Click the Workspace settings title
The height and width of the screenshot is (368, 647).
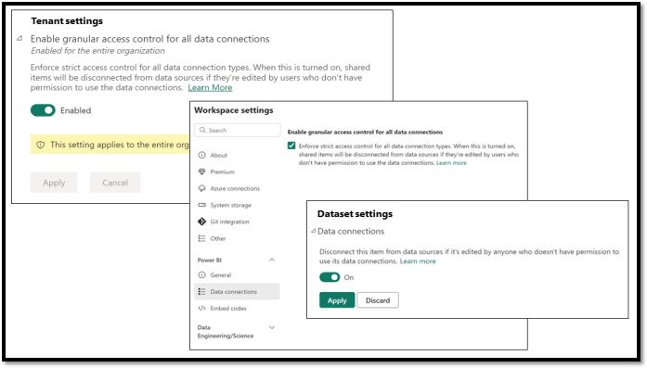tap(234, 110)
